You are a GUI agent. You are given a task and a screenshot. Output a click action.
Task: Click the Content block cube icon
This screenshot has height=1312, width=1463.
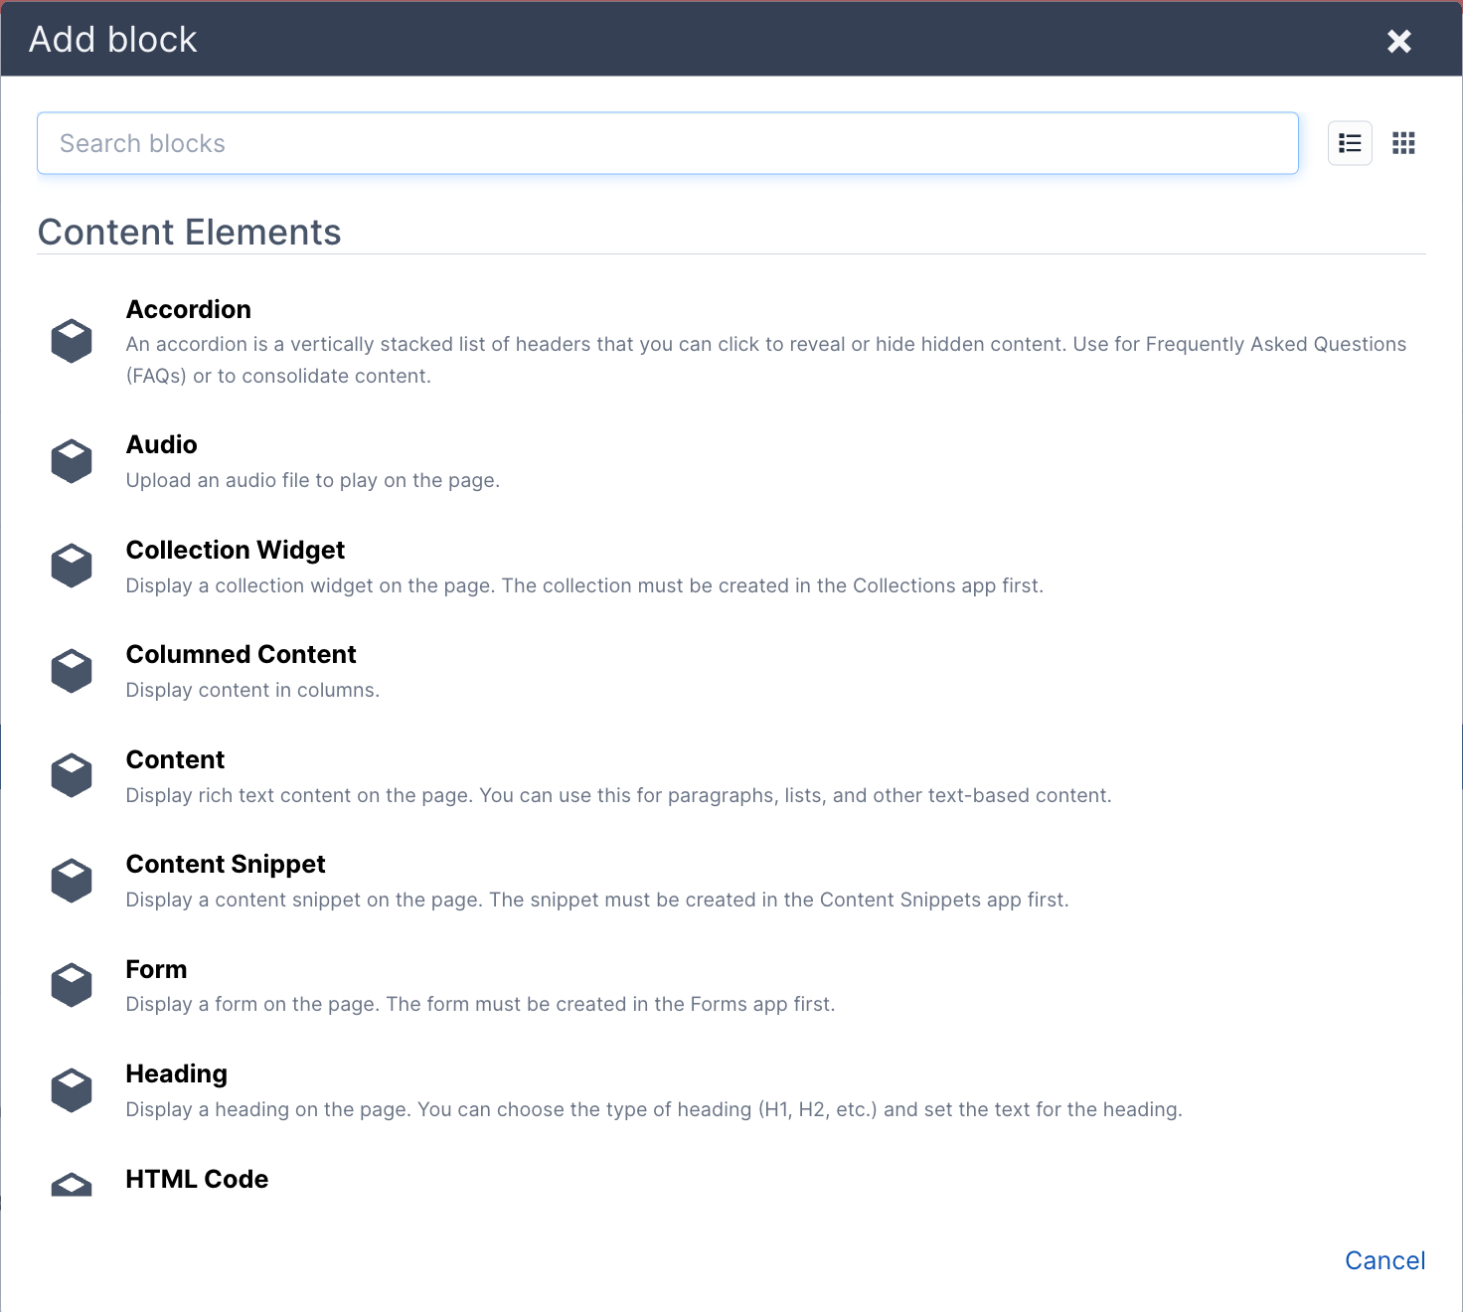click(72, 775)
